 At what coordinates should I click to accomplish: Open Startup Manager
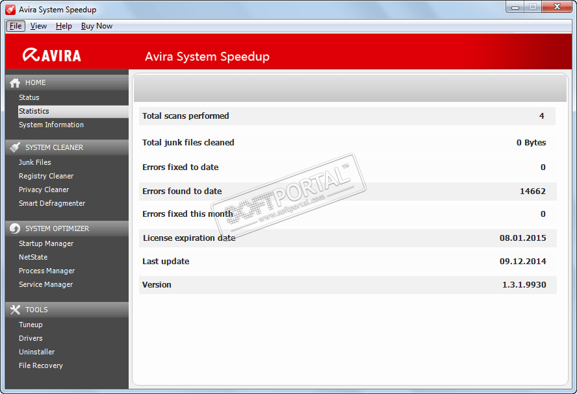click(46, 243)
